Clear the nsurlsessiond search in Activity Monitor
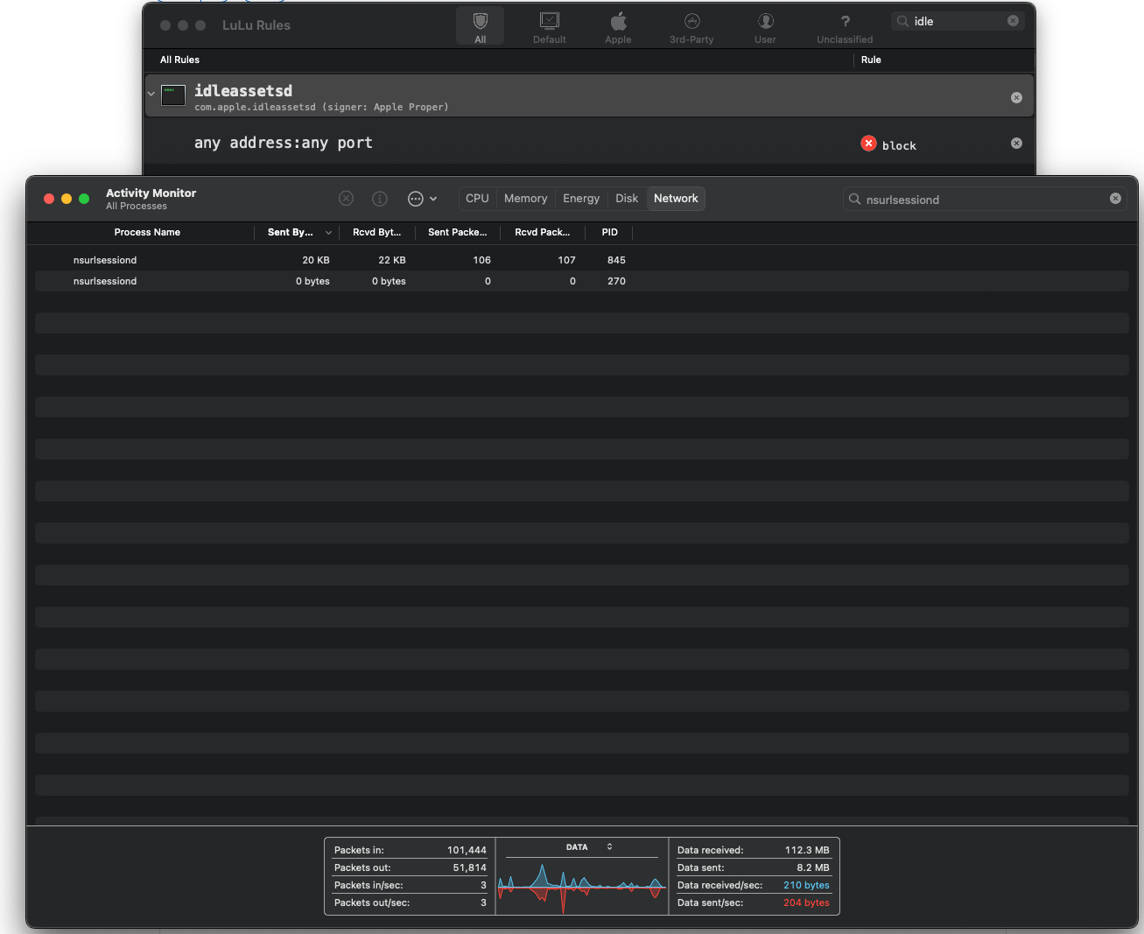1144x934 pixels. click(1115, 199)
